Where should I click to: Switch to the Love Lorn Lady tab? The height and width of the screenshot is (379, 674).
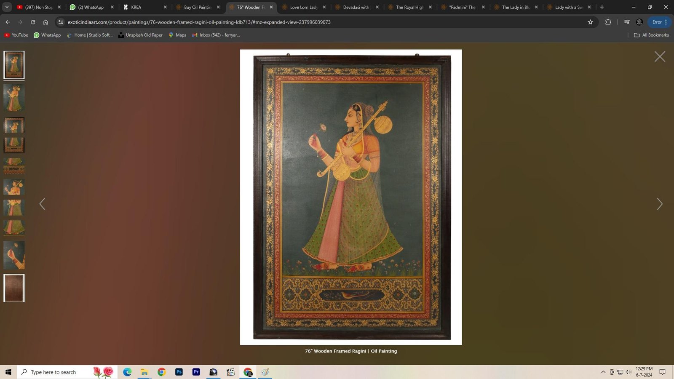tap(303, 7)
